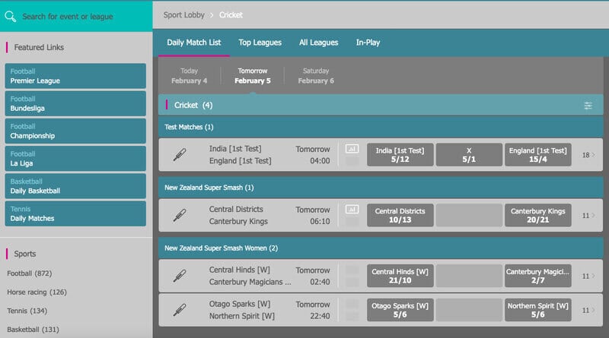The width and height of the screenshot is (609, 338).
Task: Bet on Central Districts at 10/13
Action: point(400,215)
